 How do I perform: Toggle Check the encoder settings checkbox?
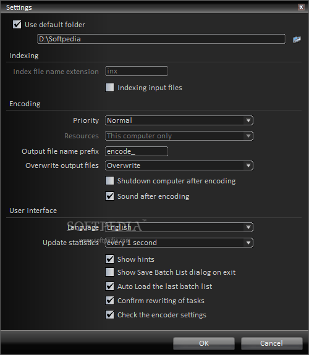pos(110,315)
